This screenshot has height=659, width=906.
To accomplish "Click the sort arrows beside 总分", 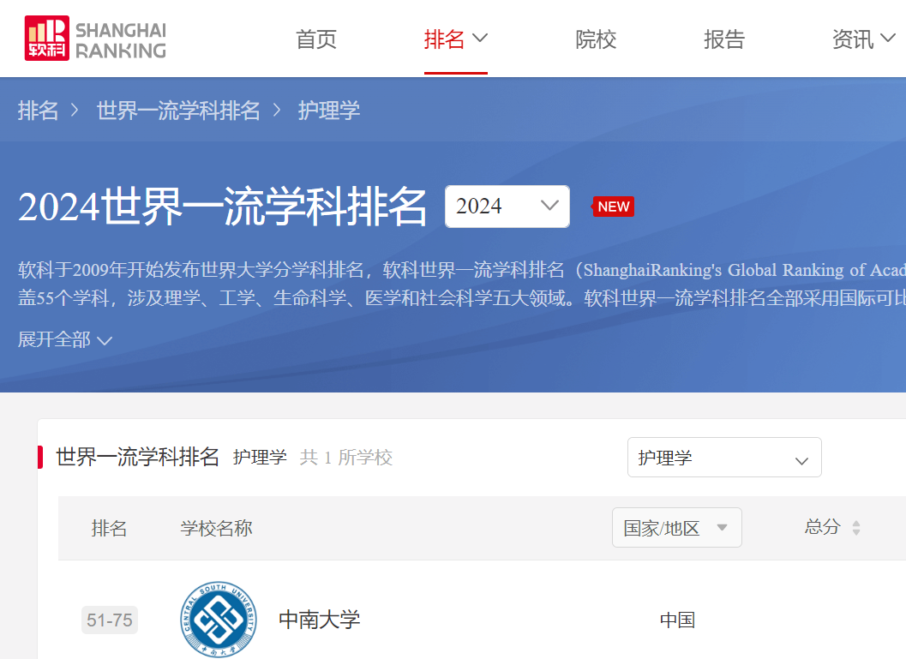I will (x=855, y=528).
